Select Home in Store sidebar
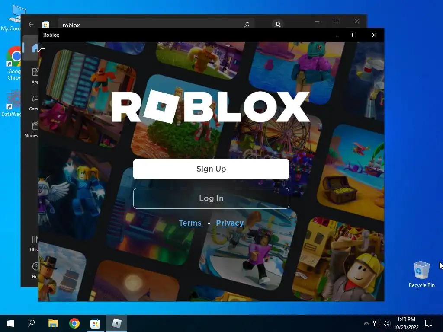This screenshot has height=332, width=443. click(31, 48)
